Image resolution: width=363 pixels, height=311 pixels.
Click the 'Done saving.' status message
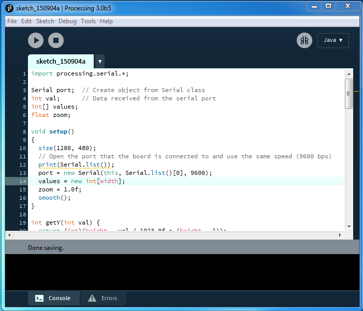coord(46,248)
